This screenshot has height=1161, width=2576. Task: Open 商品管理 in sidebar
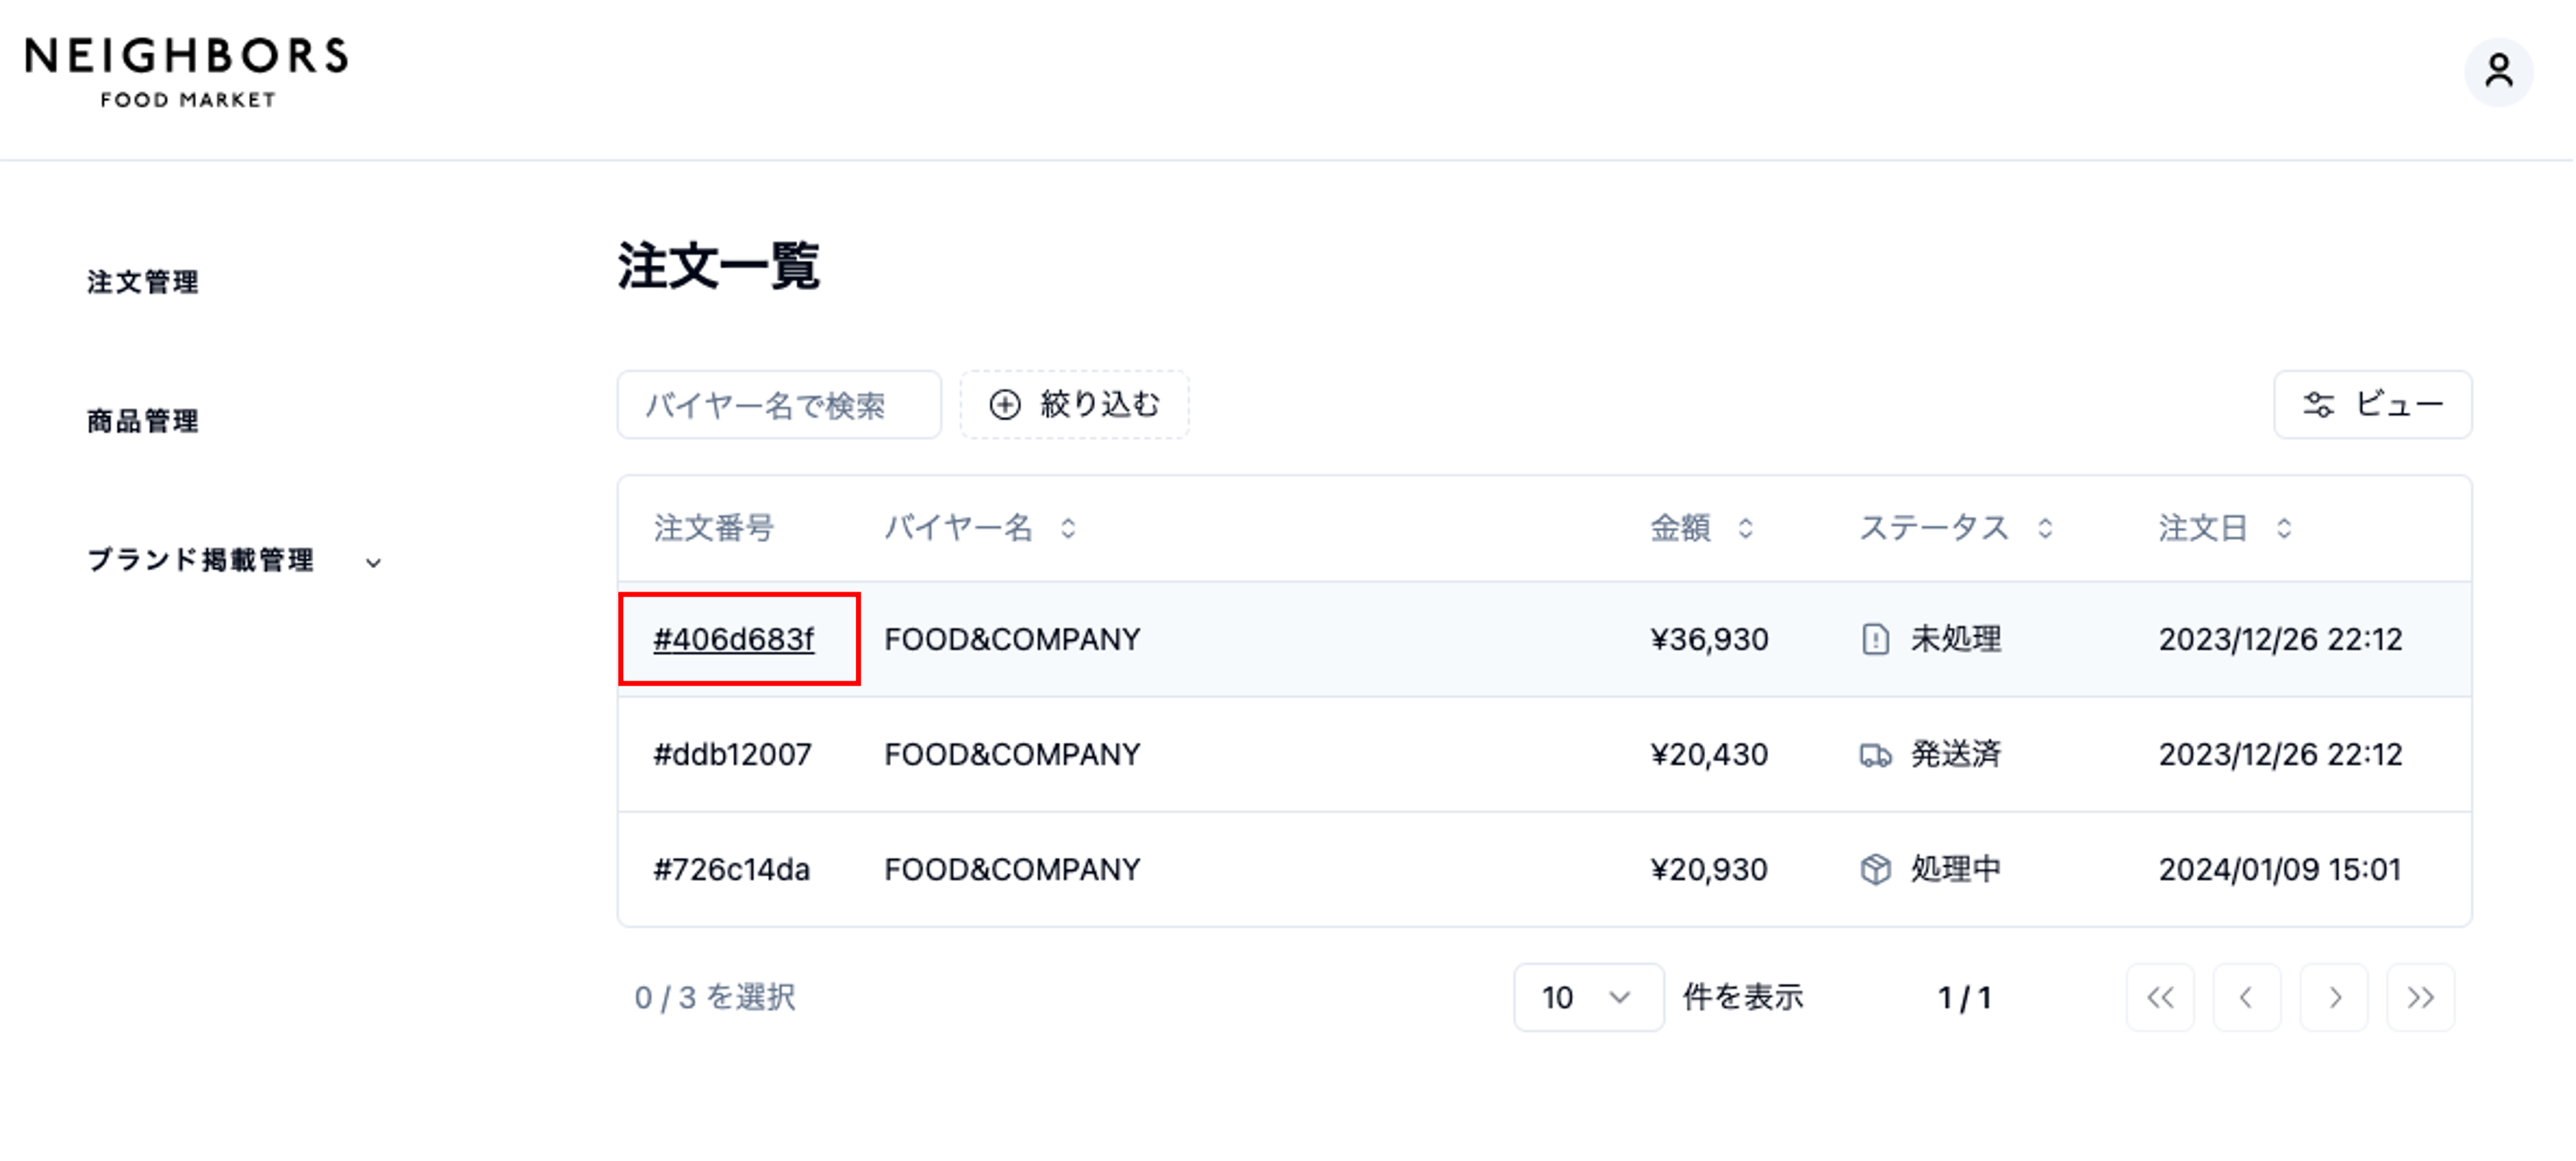pyautogui.click(x=143, y=421)
